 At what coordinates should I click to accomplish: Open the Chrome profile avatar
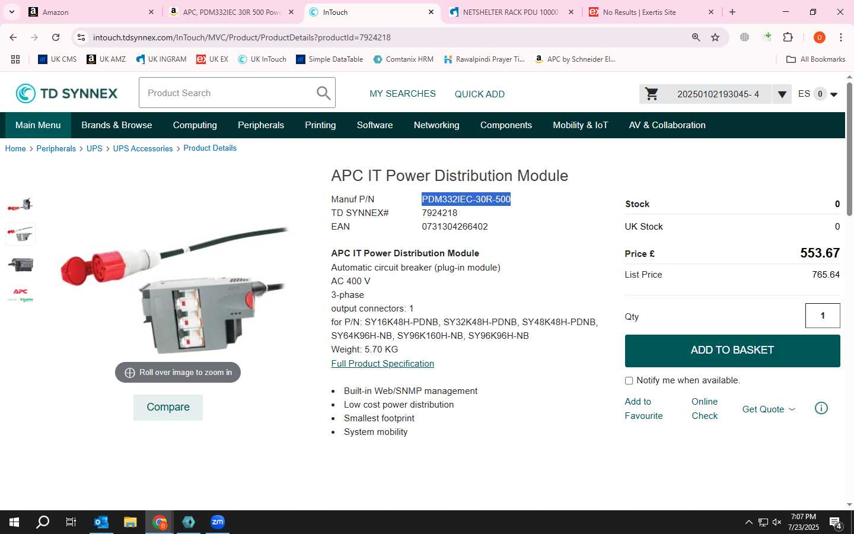pos(820,37)
